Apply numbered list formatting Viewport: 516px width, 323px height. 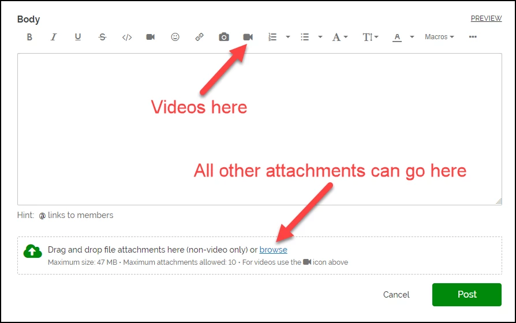272,37
